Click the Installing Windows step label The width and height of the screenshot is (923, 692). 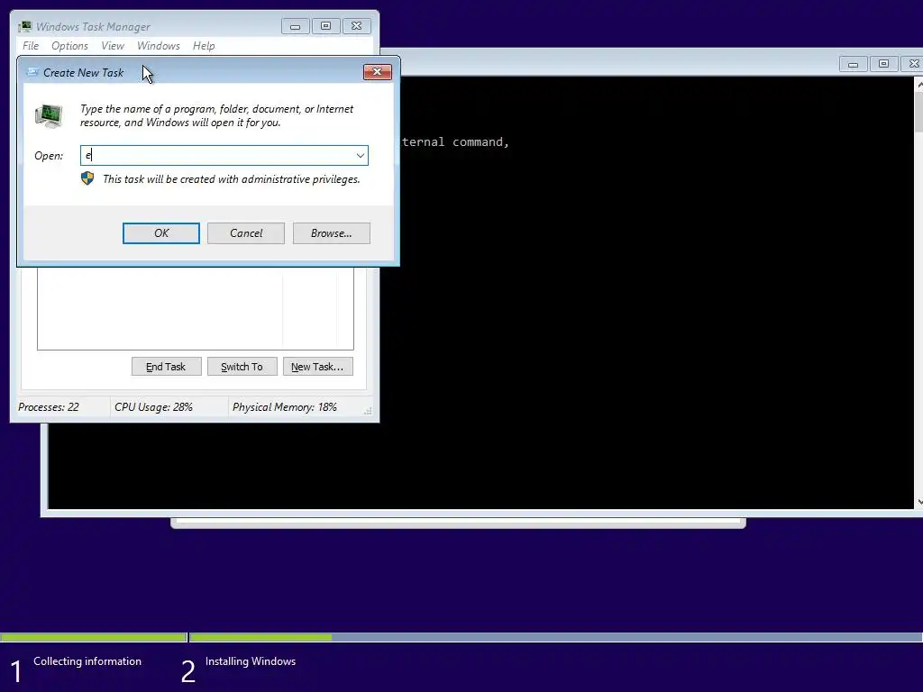tap(251, 661)
